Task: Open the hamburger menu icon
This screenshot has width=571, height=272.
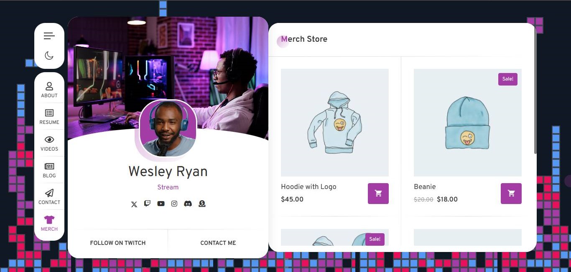Action: click(x=49, y=36)
